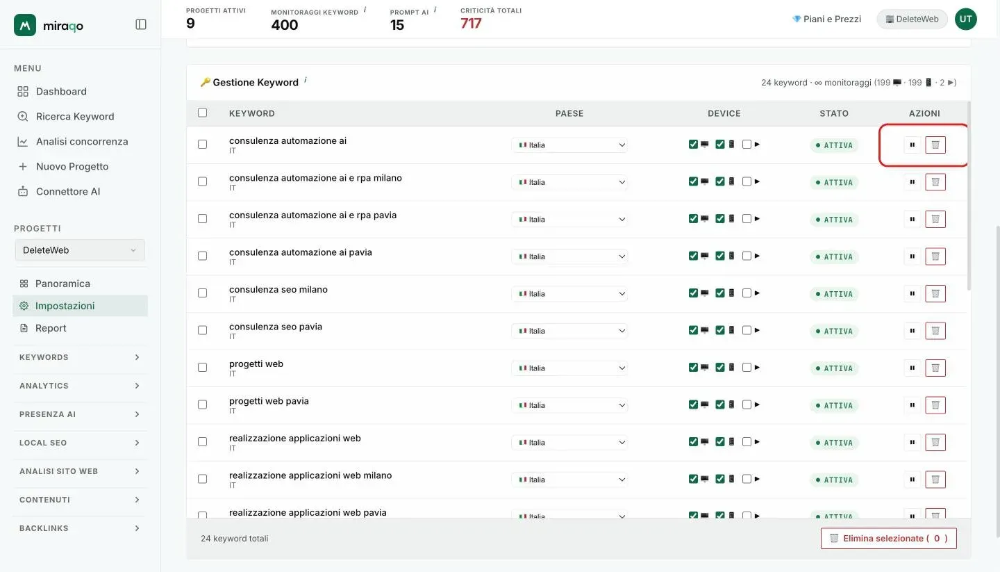Open Impostazioni in the sidebar

[x=80, y=306]
